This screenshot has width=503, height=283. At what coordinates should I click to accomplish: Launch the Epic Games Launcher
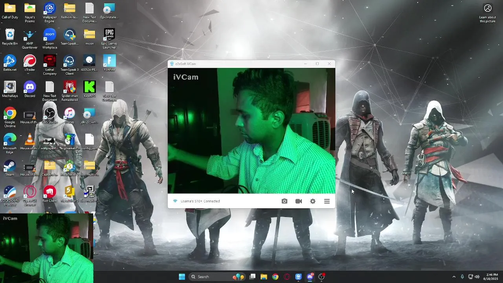(x=109, y=39)
